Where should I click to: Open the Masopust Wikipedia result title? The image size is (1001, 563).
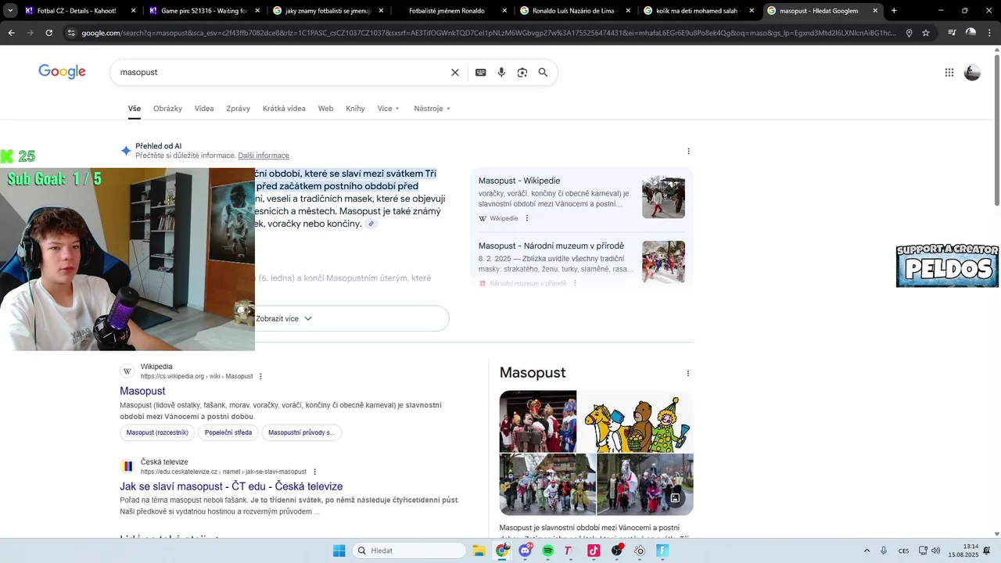[142, 391]
